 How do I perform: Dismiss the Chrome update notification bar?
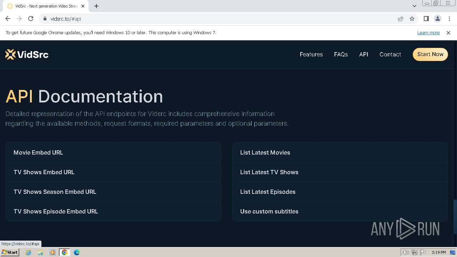click(x=448, y=32)
